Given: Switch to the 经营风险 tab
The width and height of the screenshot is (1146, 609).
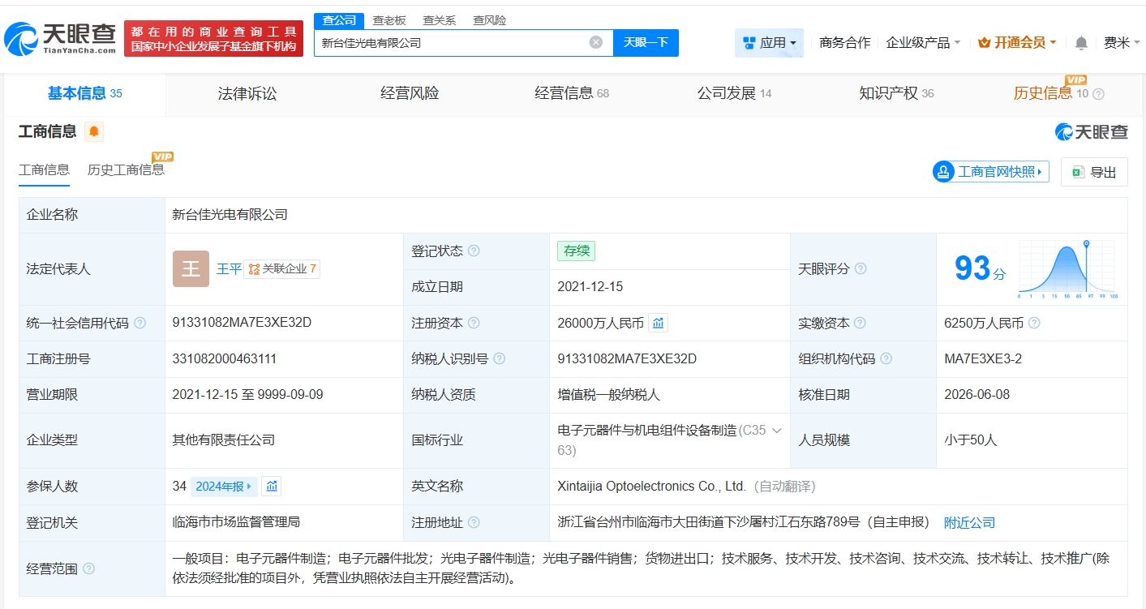Looking at the screenshot, I should (x=410, y=93).
